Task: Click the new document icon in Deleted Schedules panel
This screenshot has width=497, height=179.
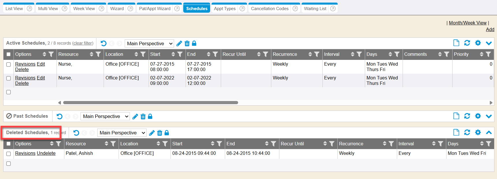Action: (x=456, y=132)
